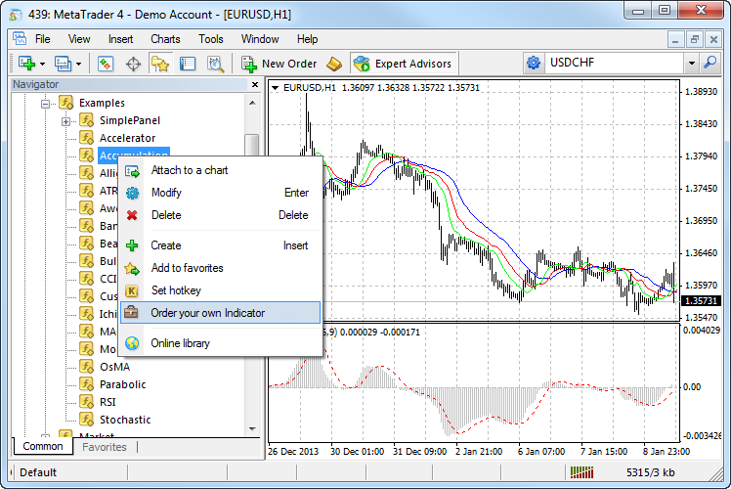Viewport: 731px width, 489px height.
Task: Choose Attach to a chart menu entry
Action: pos(190,170)
